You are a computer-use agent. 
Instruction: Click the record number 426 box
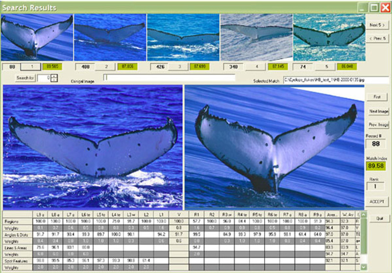(160, 67)
